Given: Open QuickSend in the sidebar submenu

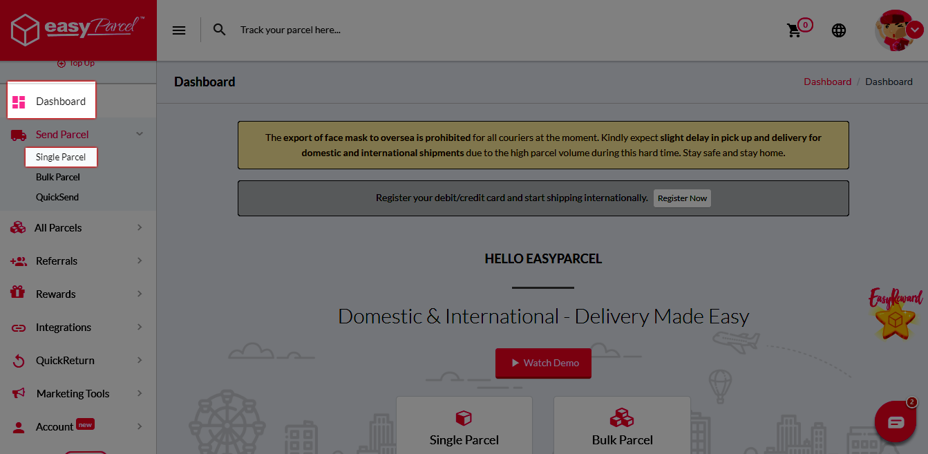Looking at the screenshot, I should click(57, 197).
